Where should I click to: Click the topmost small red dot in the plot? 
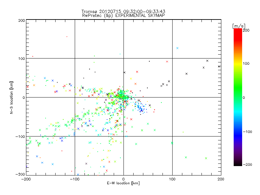point(67,37)
